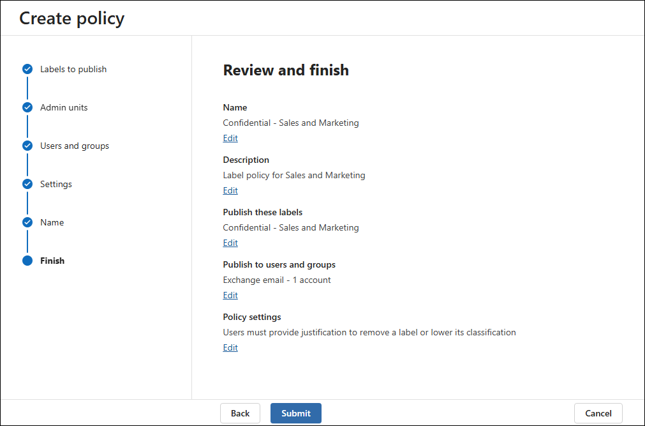Return to the Settings step

[x=56, y=184]
